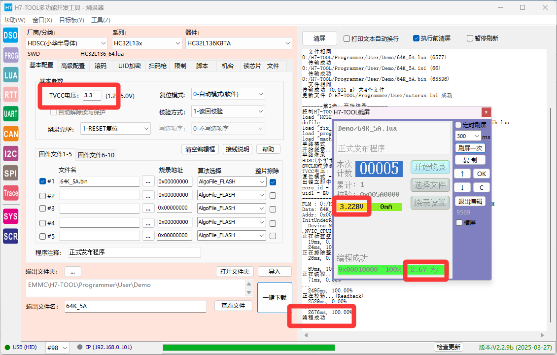Select the PROG programmer sidebar icon
This screenshot has height=355, width=557.
point(11,55)
